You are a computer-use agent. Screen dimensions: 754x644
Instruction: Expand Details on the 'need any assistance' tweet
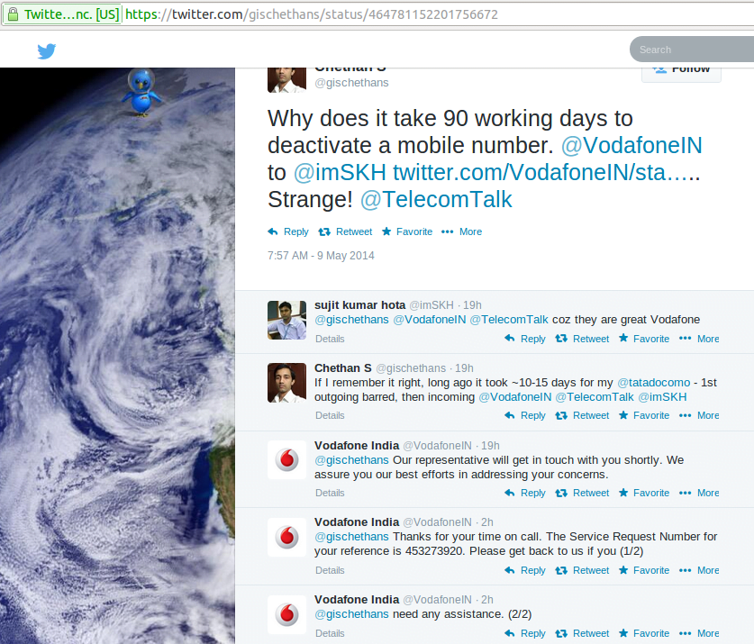[330, 633]
